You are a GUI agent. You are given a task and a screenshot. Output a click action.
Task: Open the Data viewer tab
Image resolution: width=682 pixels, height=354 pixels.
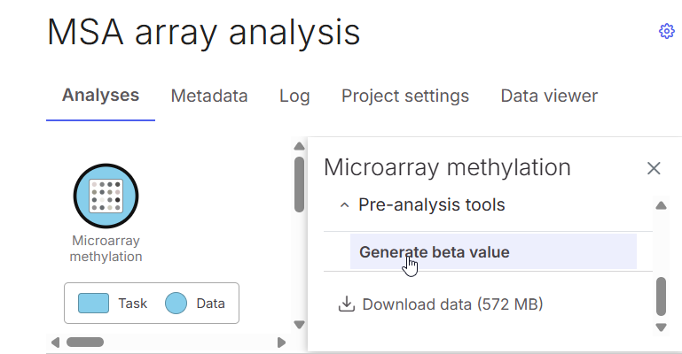pyautogui.click(x=549, y=96)
